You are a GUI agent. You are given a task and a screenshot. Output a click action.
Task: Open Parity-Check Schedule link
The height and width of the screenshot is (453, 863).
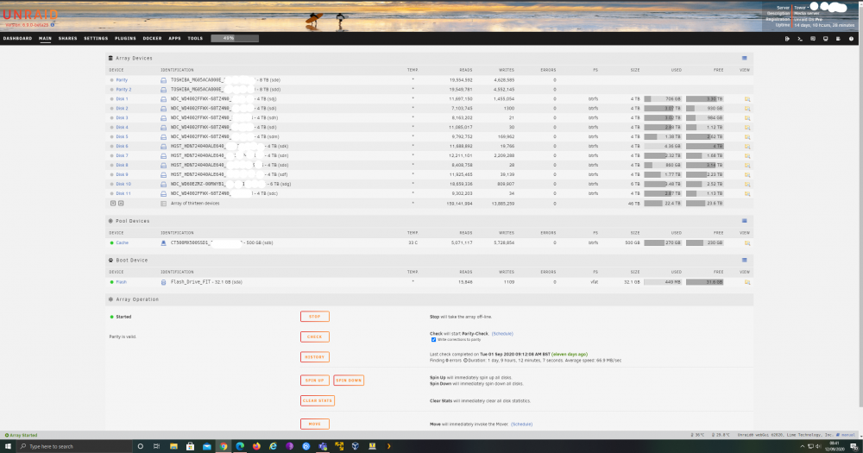(x=502, y=334)
